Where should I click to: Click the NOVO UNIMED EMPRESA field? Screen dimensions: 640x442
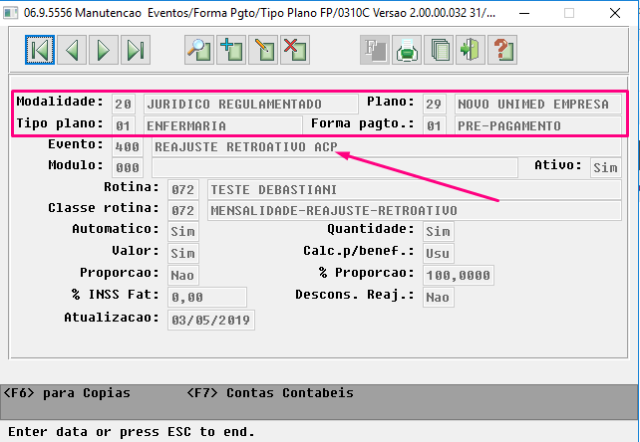click(538, 104)
